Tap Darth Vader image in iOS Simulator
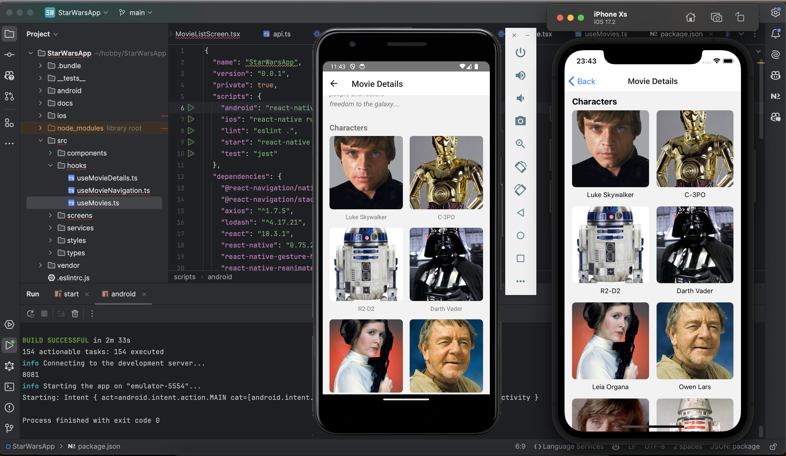The image size is (786, 456). coord(695,245)
